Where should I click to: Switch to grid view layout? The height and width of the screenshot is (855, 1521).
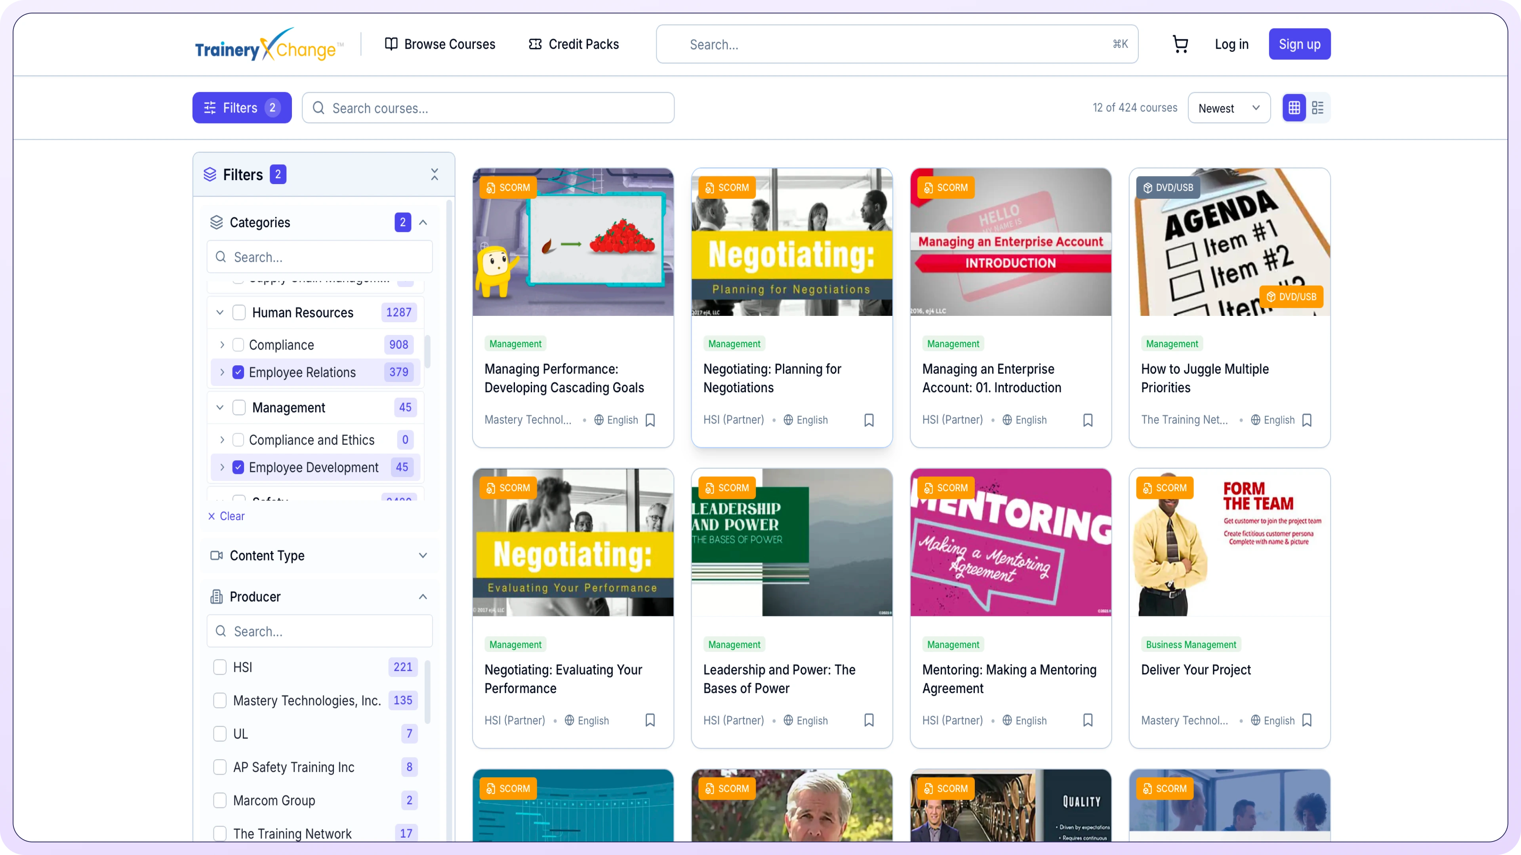[1294, 108]
